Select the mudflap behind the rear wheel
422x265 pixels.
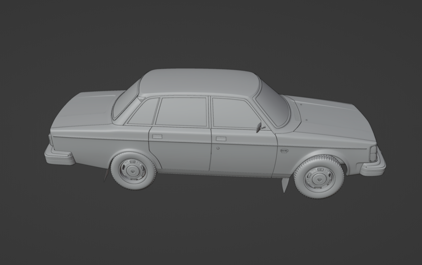click(x=106, y=174)
